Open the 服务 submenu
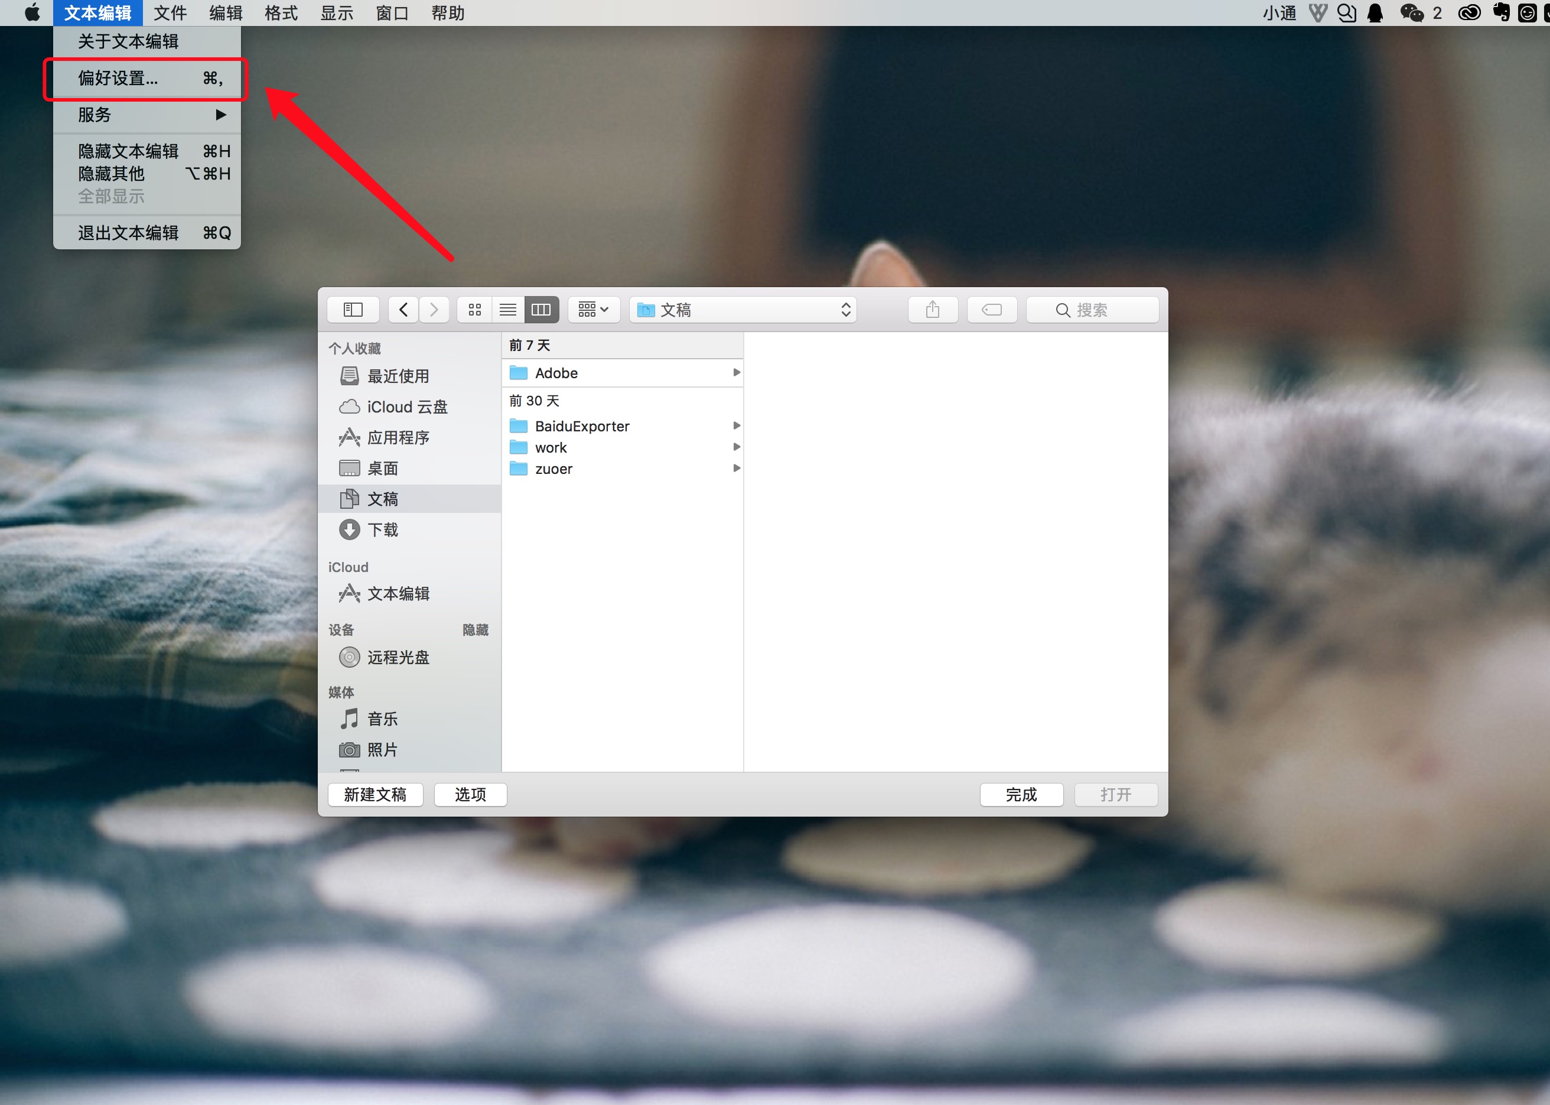The width and height of the screenshot is (1550, 1105). point(147,114)
